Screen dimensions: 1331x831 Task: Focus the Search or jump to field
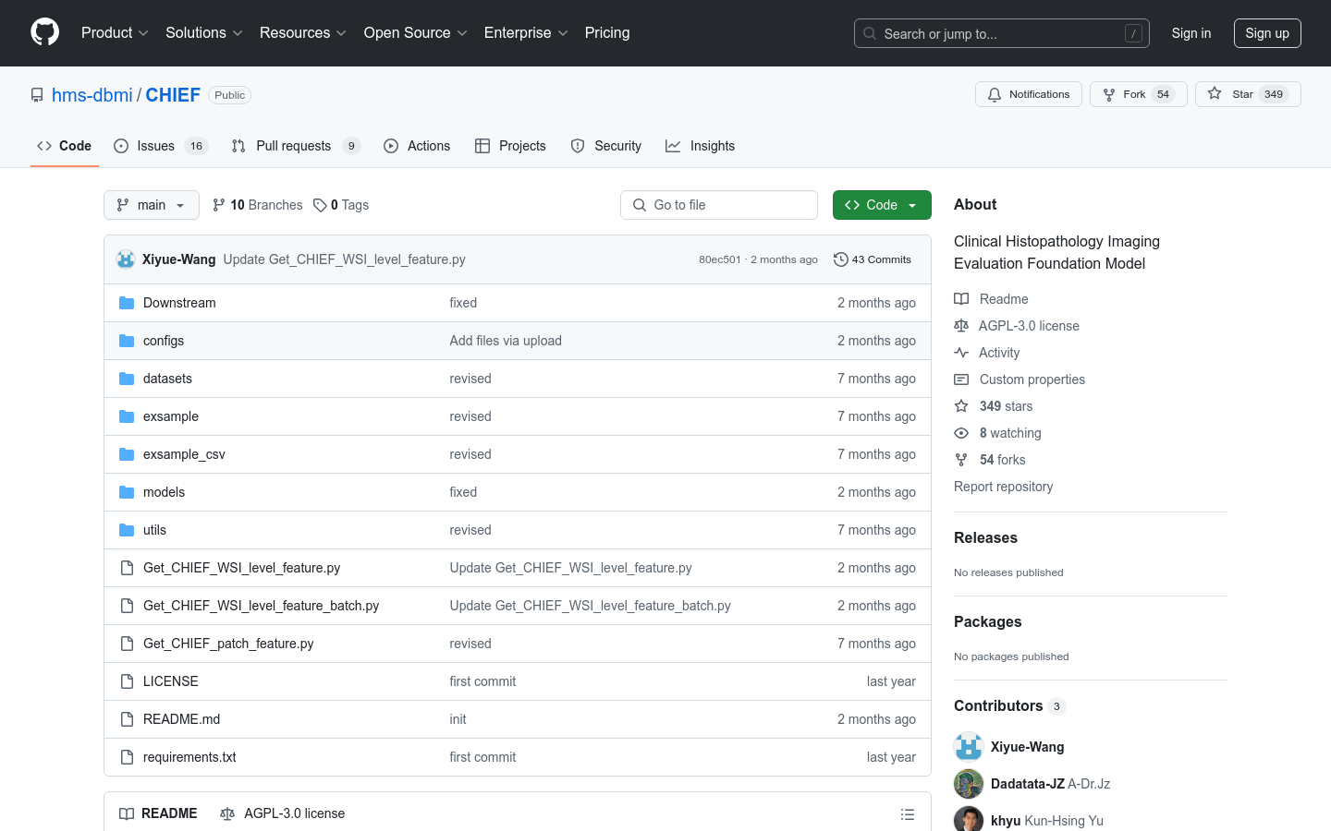(x=1002, y=33)
